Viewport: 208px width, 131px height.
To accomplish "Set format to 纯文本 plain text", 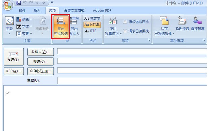I will 92,18.
